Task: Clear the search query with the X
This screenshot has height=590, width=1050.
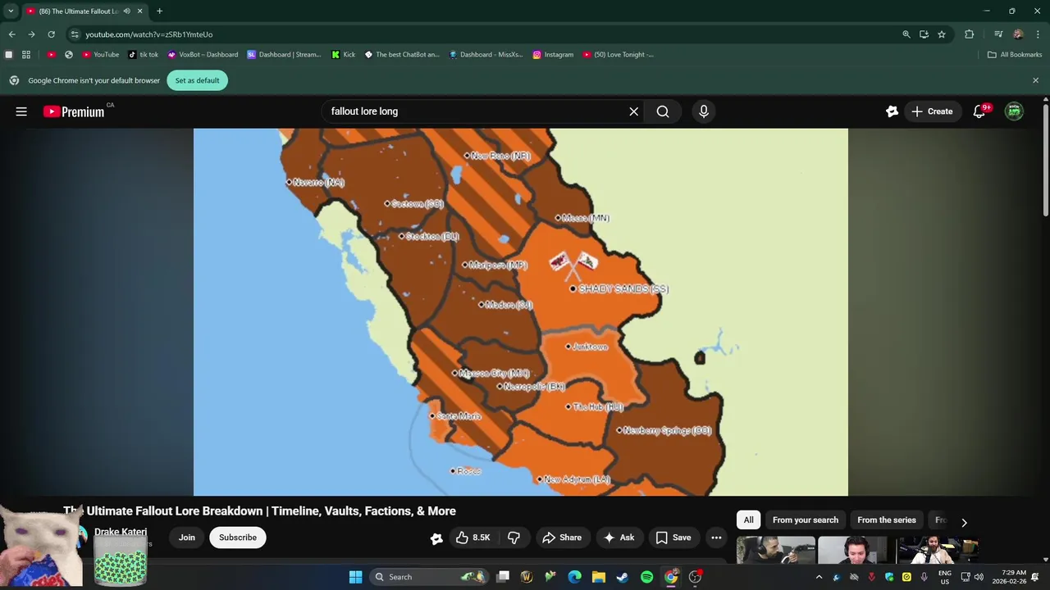Action: click(634, 111)
